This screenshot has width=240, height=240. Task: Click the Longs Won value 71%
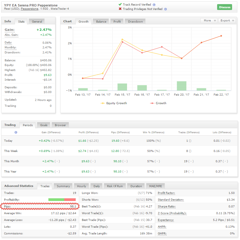(x=149, y=193)
